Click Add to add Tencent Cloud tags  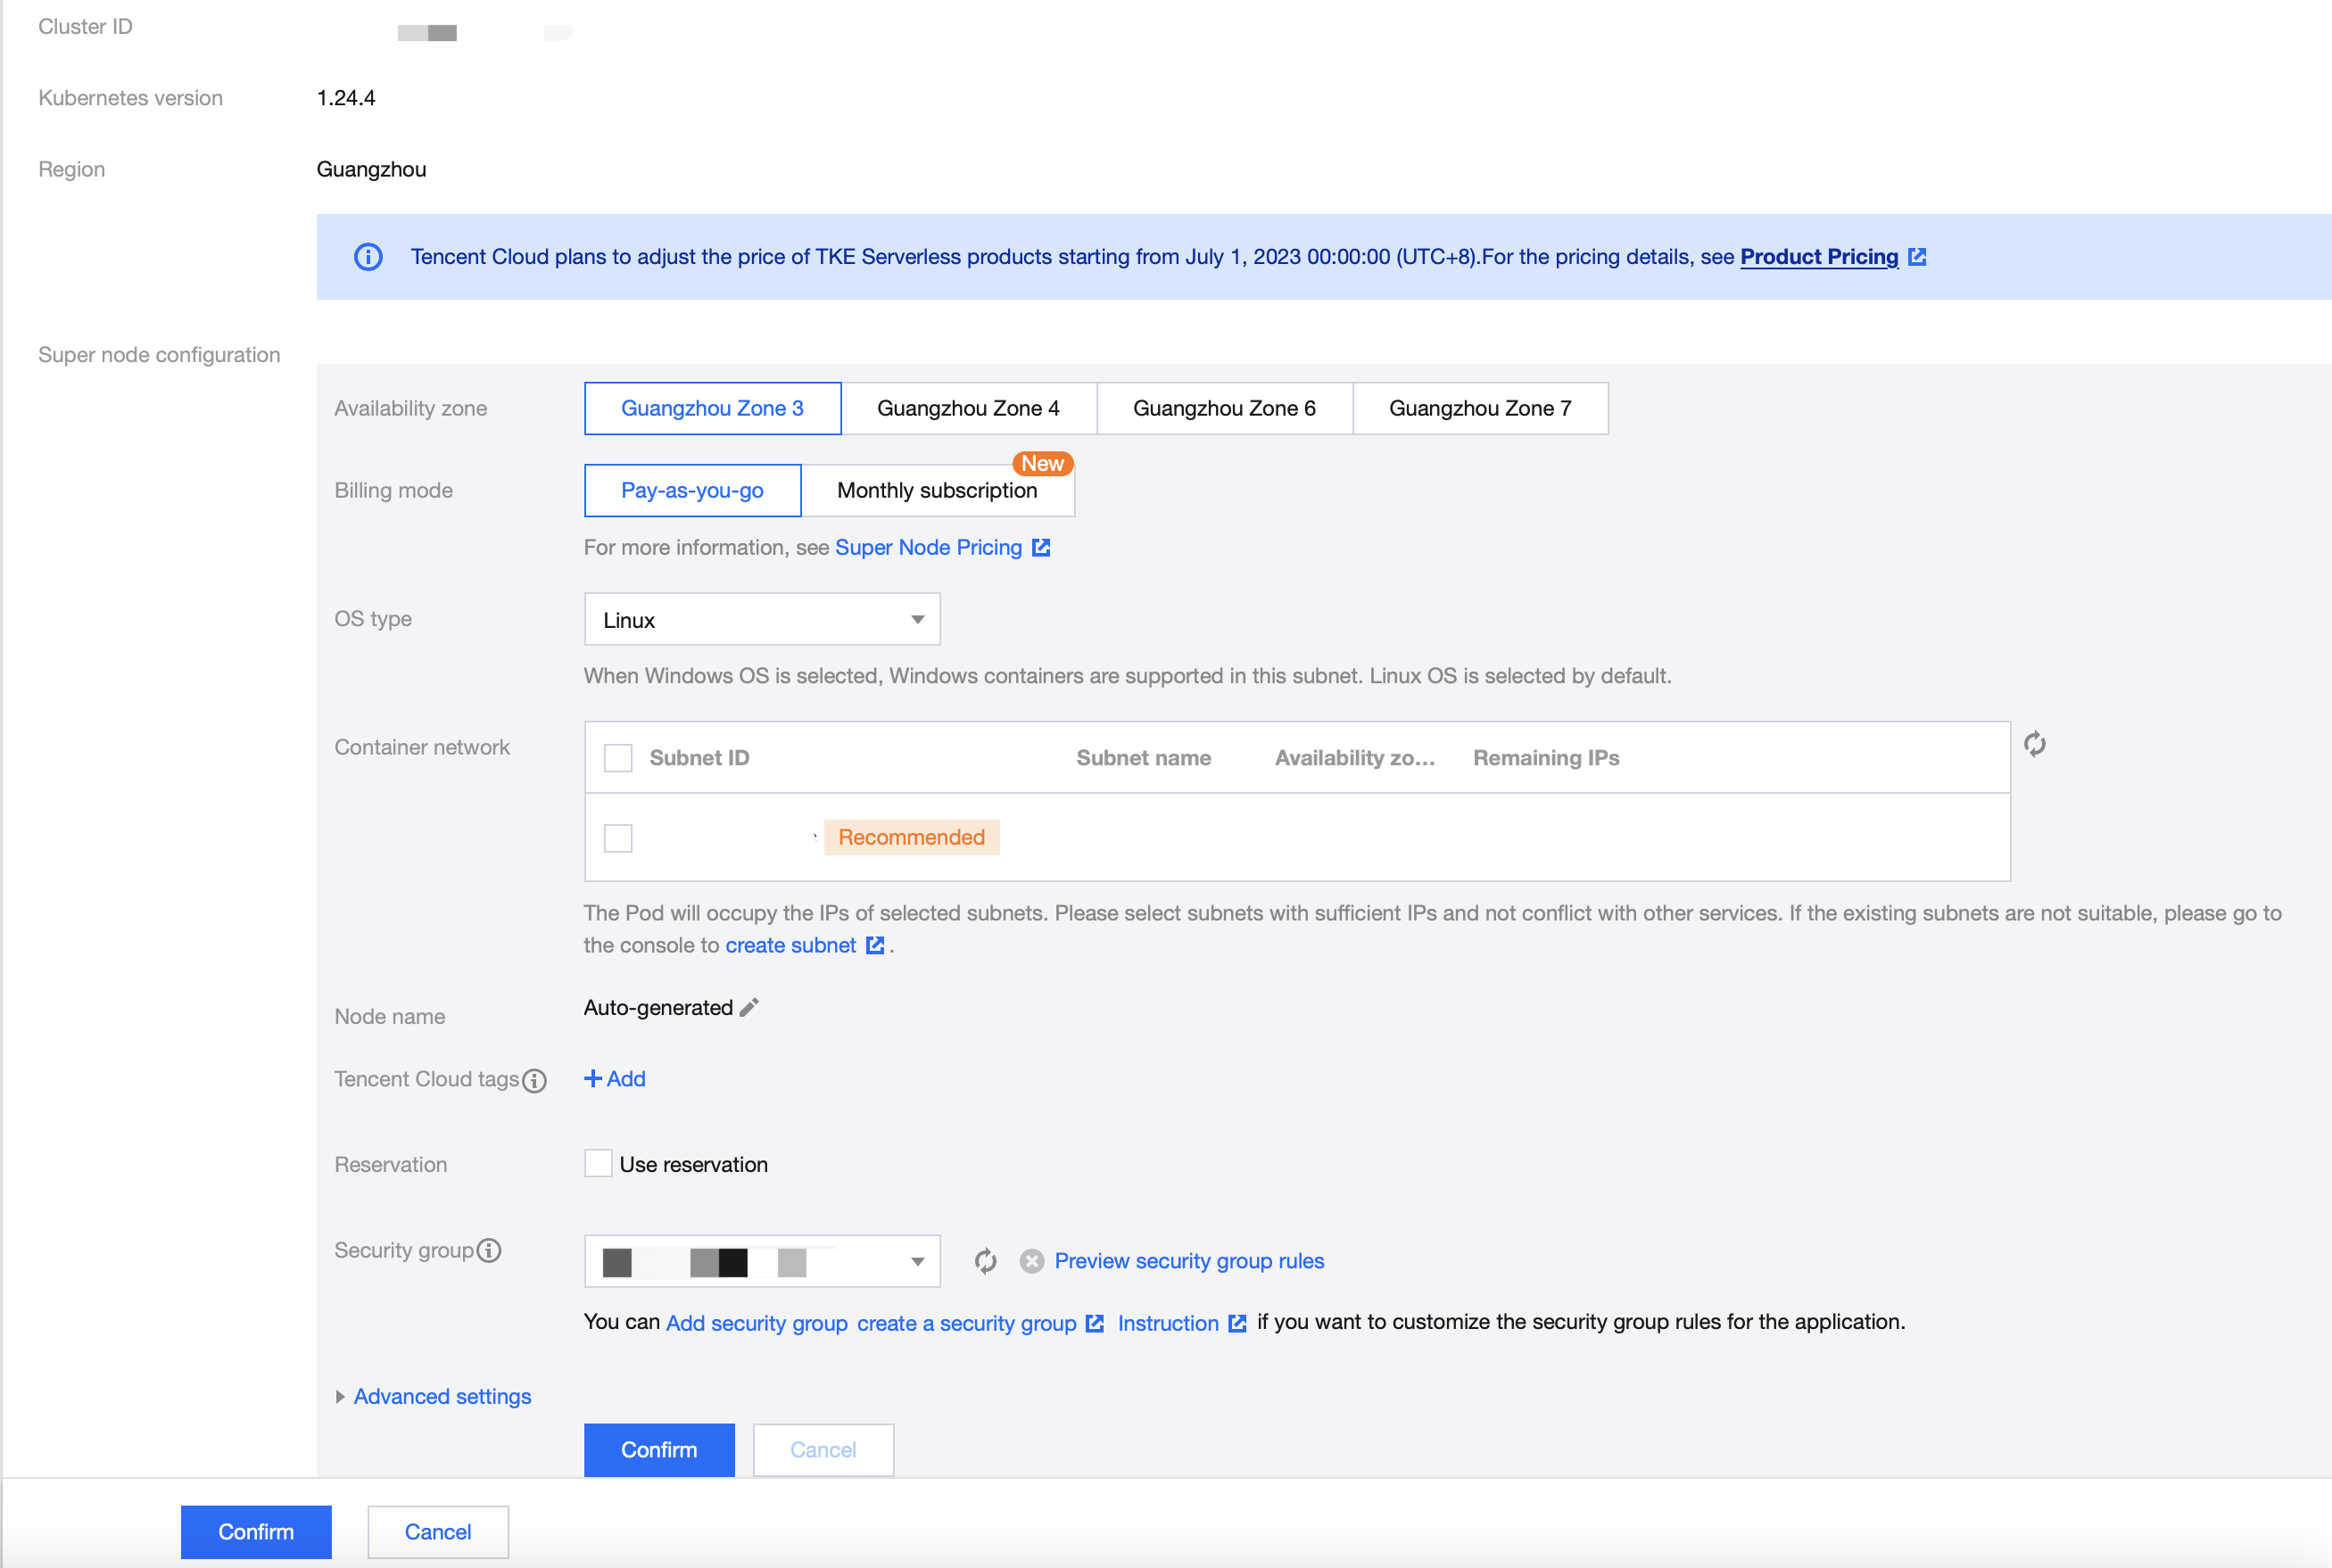[x=615, y=1079]
